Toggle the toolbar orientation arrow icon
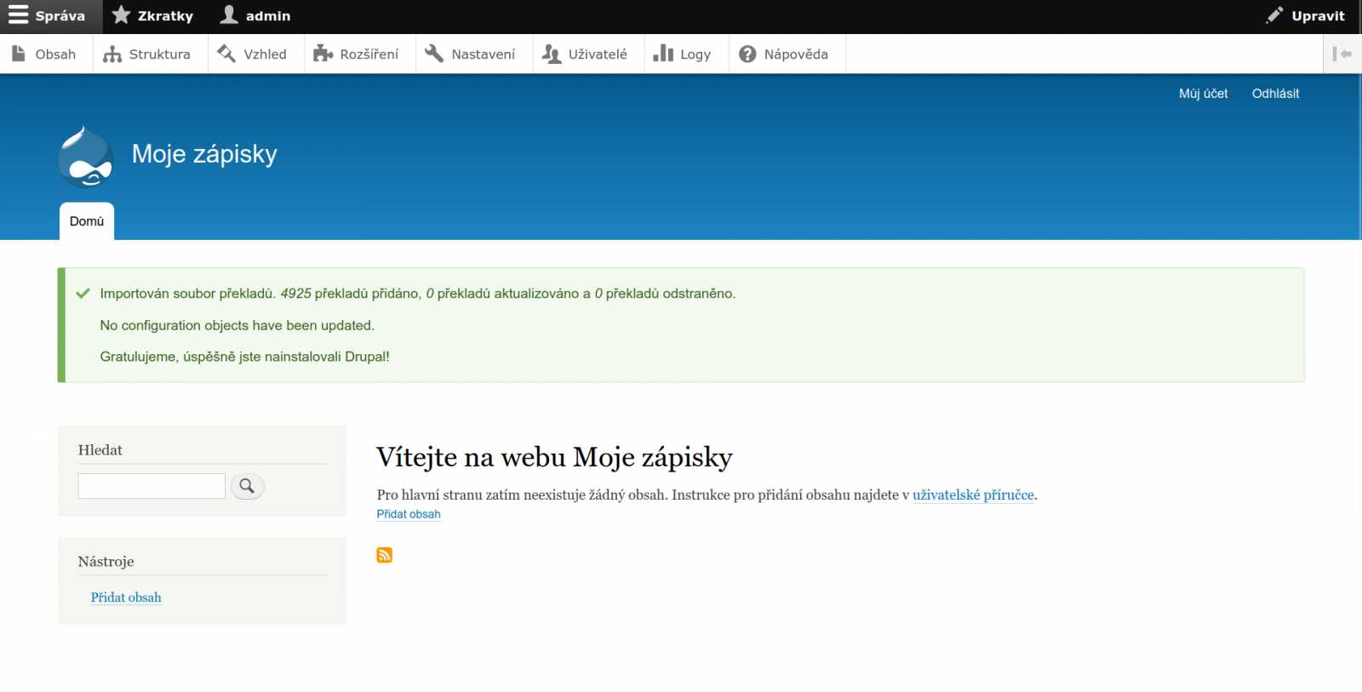This screenshot has height=692, width=1362. click(1342, 54)
